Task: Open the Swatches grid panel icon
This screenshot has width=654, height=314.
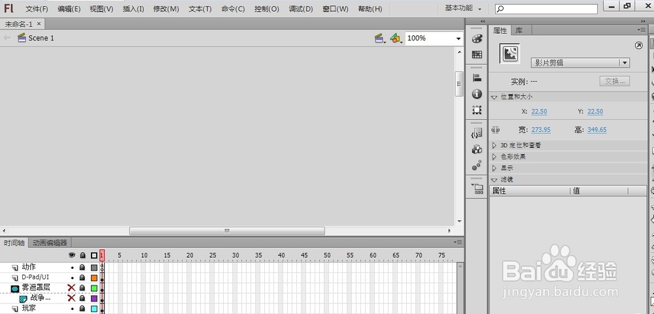Action: (477, 55)
